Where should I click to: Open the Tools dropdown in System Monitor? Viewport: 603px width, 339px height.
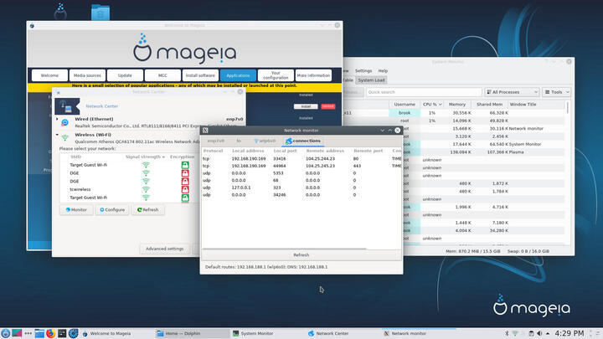556,92
